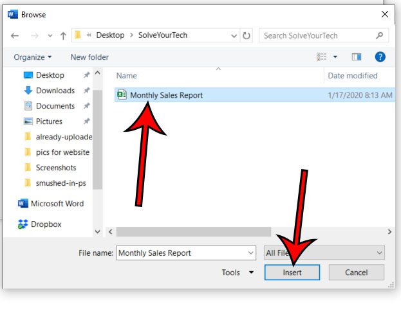Open Downloads in the navigation pane
The height and width of the screenshot is (322, 401).
click(x=55, y=91)
